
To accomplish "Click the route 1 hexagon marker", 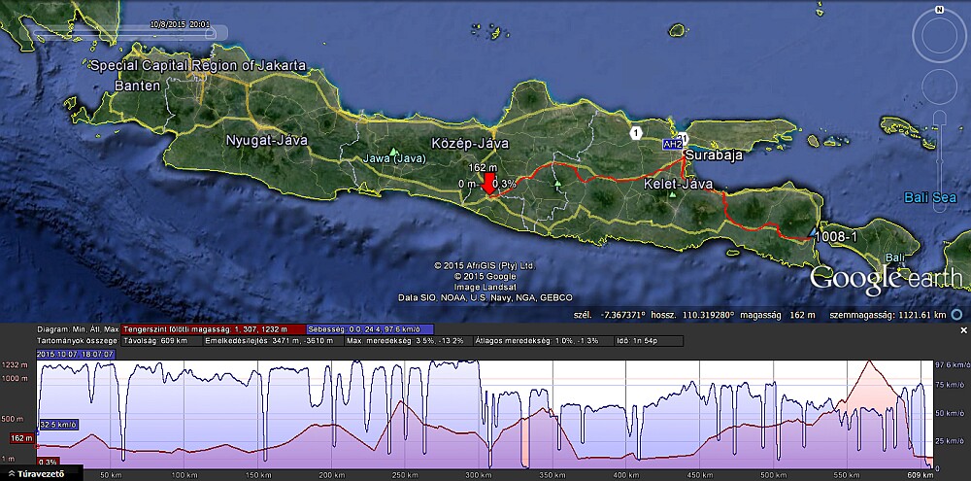I will [x=635, y=132].
